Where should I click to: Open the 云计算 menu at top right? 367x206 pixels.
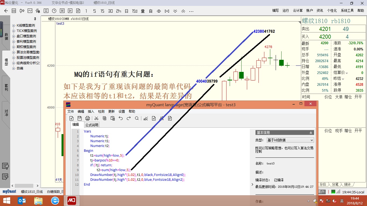pos(298,10)
